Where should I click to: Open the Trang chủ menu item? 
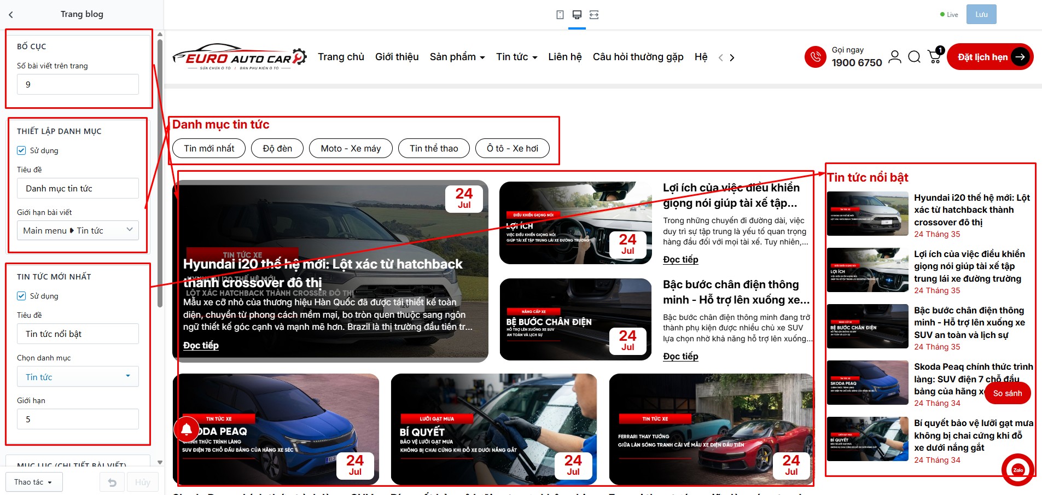click(341, 57)
